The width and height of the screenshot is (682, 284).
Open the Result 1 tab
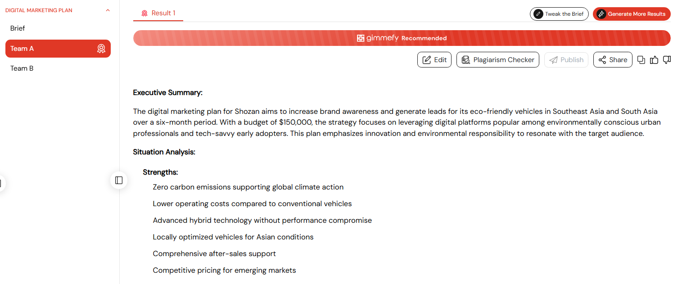pos(158,14)
